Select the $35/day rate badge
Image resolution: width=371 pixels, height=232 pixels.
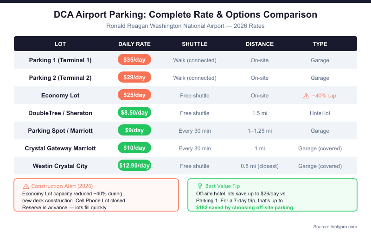[134, 60]
